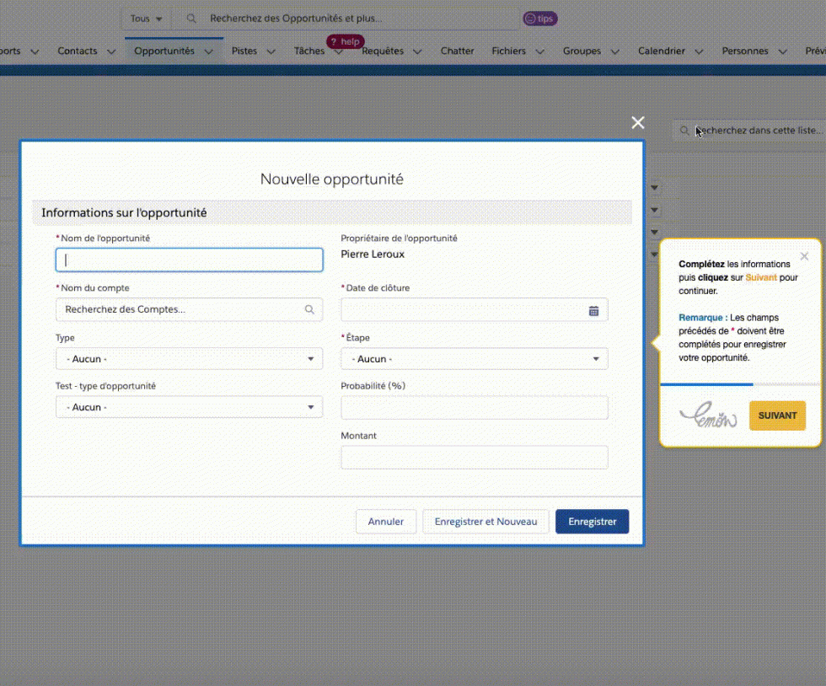This screenshot has height=686, width=826.
Task: Click the Probabilité (%) input field
Action: tap(474, 407)
